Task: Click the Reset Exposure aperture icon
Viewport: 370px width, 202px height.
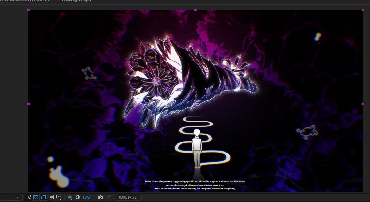Action: point(78,197)
